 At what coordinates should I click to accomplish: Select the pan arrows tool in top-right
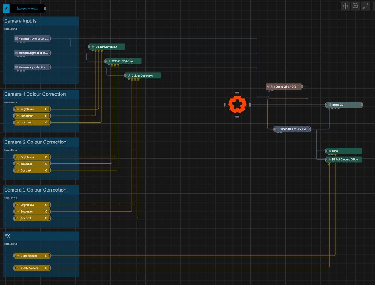[x=345, y=6]
